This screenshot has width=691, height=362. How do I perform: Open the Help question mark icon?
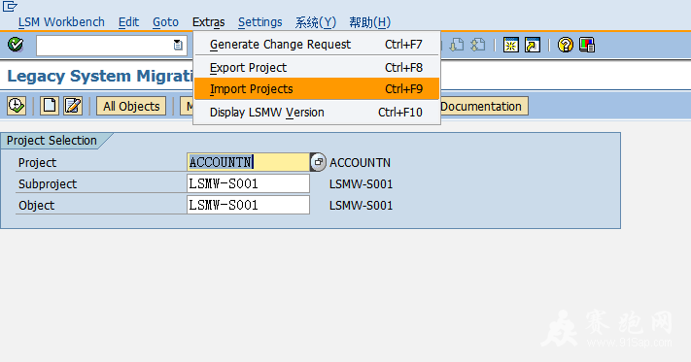coord(566,45)
